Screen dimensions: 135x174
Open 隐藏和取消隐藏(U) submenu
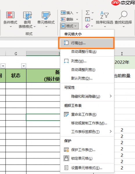click(x=87, y=96)
